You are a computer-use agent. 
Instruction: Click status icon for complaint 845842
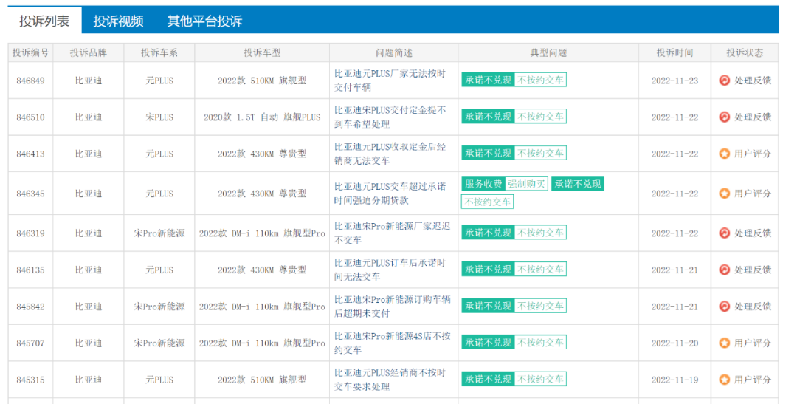click(x=725, y=307)
